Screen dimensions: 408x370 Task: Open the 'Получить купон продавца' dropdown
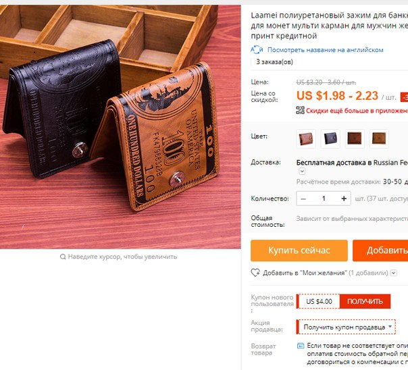tap(346, 327)
